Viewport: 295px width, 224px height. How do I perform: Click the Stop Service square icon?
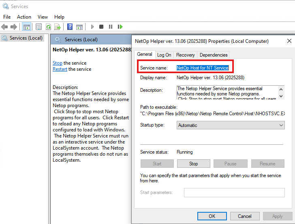101,27
